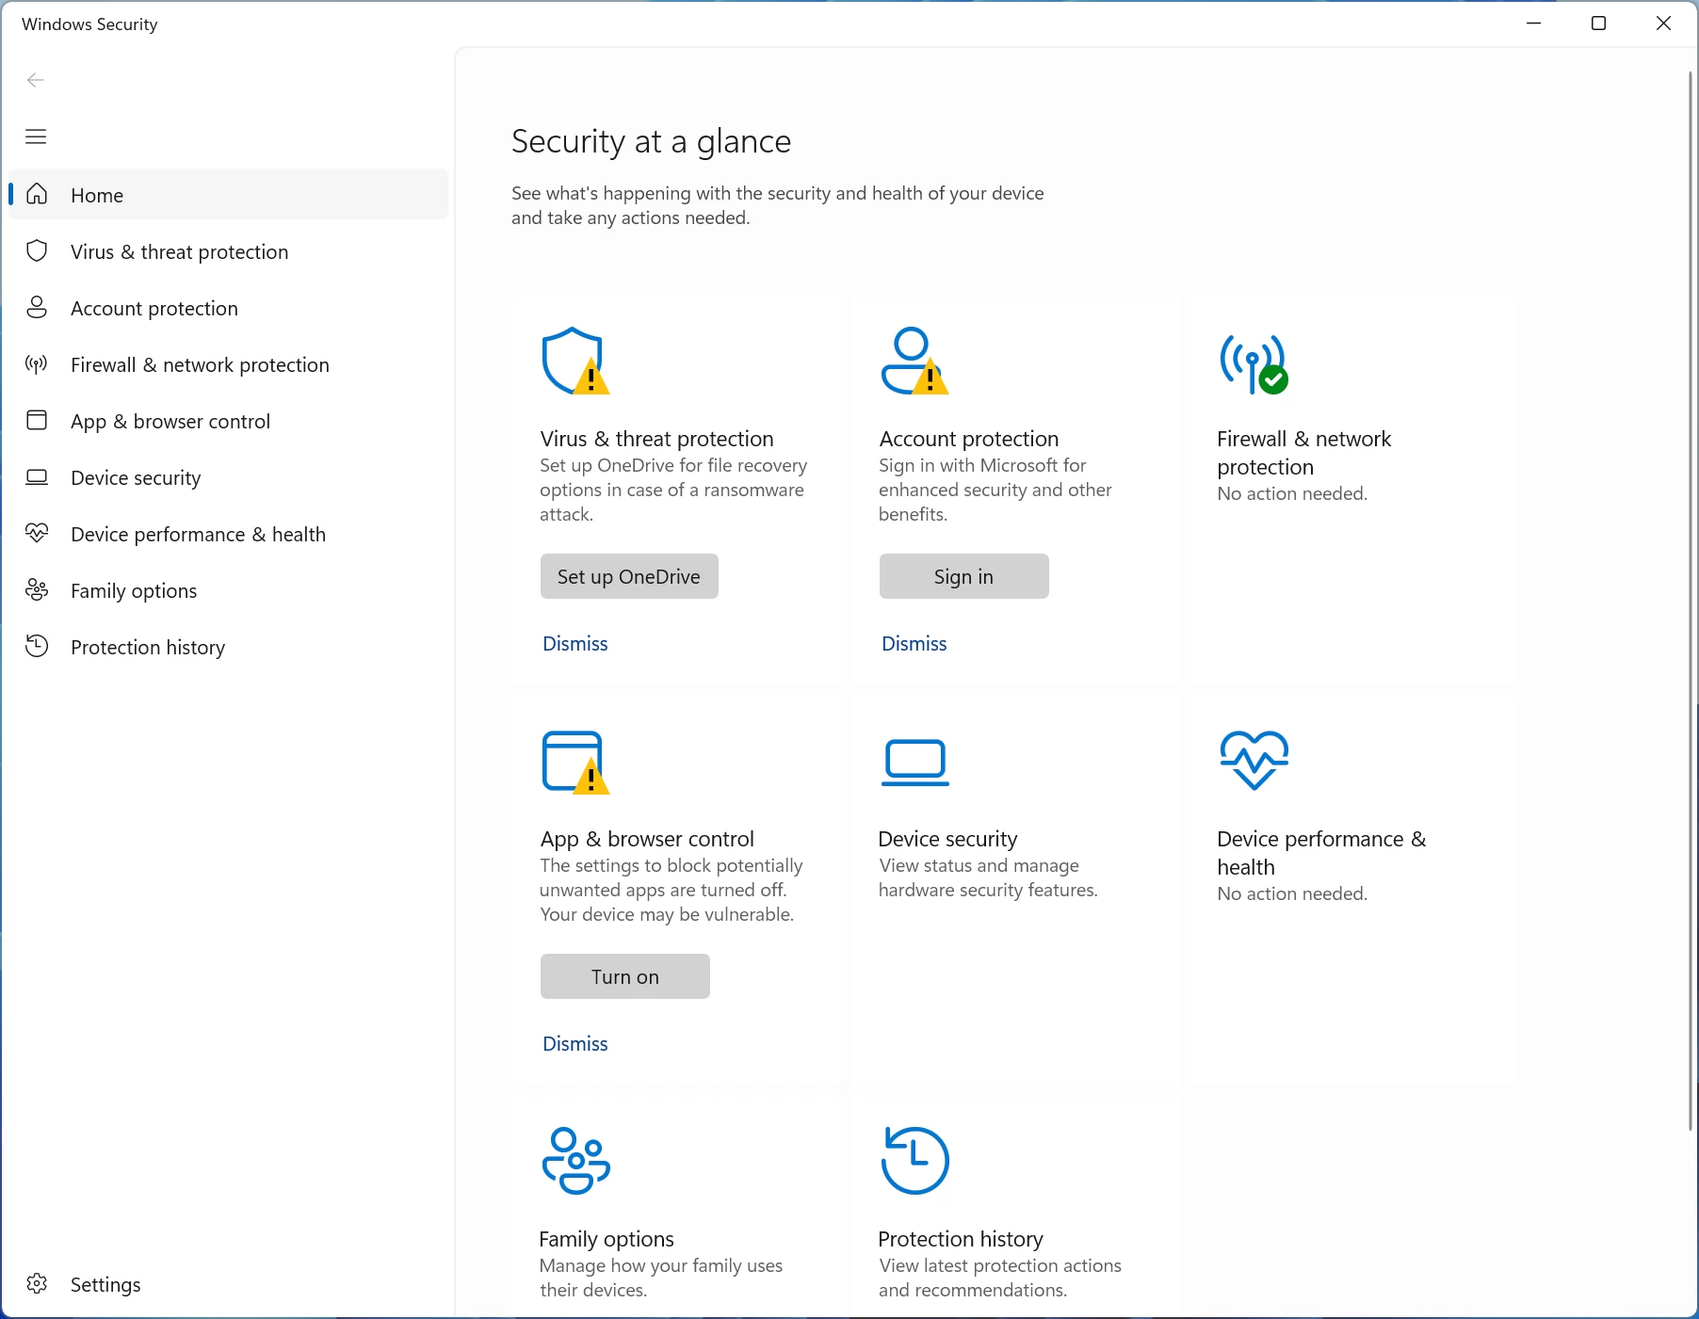Screen dimensions: 1699x1319
Task: Click the Device performance & health heart tile icon
Action: coord(1254,760)
